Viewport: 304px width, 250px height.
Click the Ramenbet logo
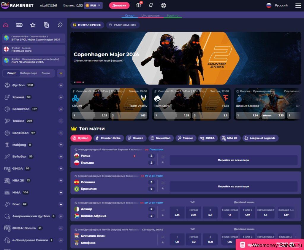pyautogui.click(x=18, y=5)
